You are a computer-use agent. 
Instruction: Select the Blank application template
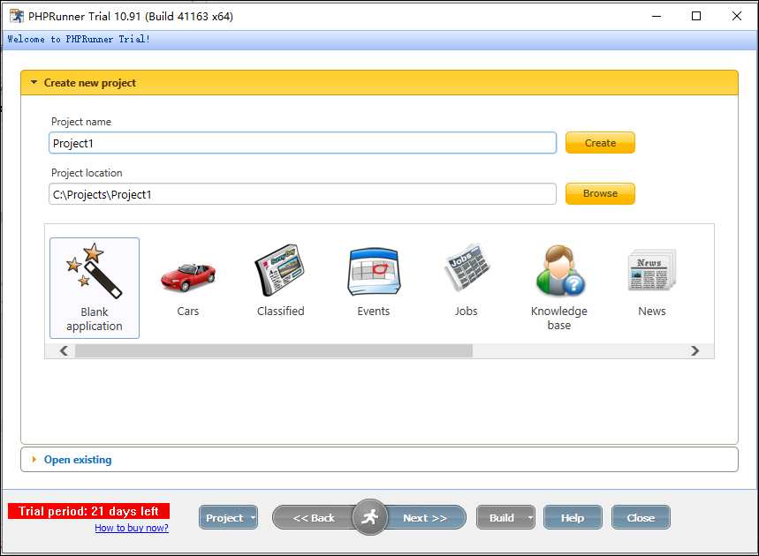(95, 289)
